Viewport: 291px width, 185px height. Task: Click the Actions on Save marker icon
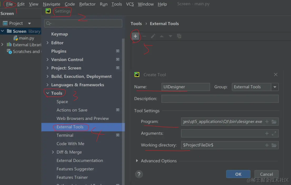point(118,110)
